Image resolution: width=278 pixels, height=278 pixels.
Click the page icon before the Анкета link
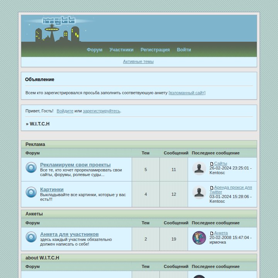tap(212, 233)
